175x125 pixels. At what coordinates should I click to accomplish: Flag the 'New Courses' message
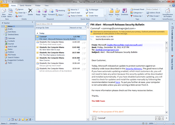point(85,59)
